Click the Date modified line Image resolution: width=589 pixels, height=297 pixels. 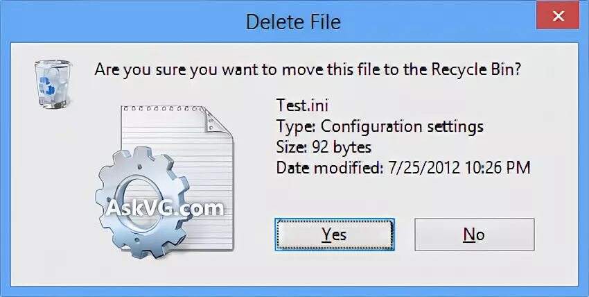point(403,168)
